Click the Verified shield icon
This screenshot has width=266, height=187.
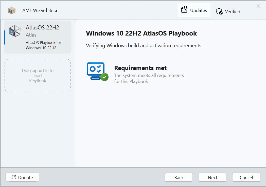pos(219,11)
